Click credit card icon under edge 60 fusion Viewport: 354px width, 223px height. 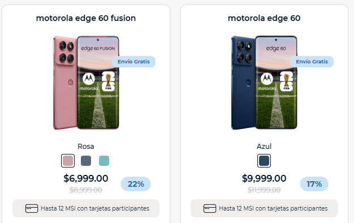pos(32,208)
